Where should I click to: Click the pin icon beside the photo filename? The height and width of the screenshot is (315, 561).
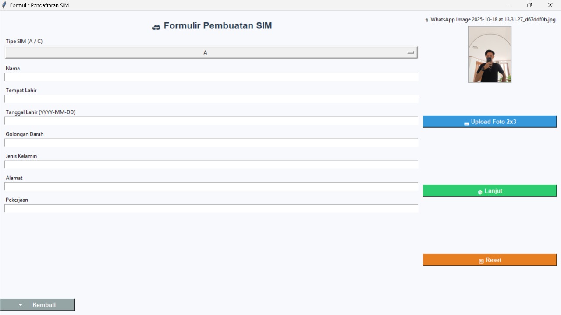click(x=427, y=20)
